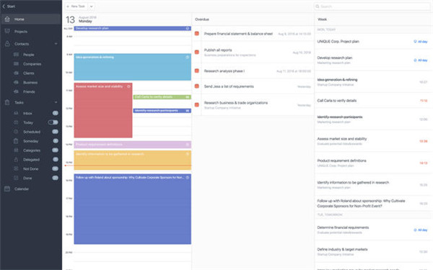The image size is (433, 270).
Task: Click the Someday clipboard icon
Action: click(x=16, y=141)
